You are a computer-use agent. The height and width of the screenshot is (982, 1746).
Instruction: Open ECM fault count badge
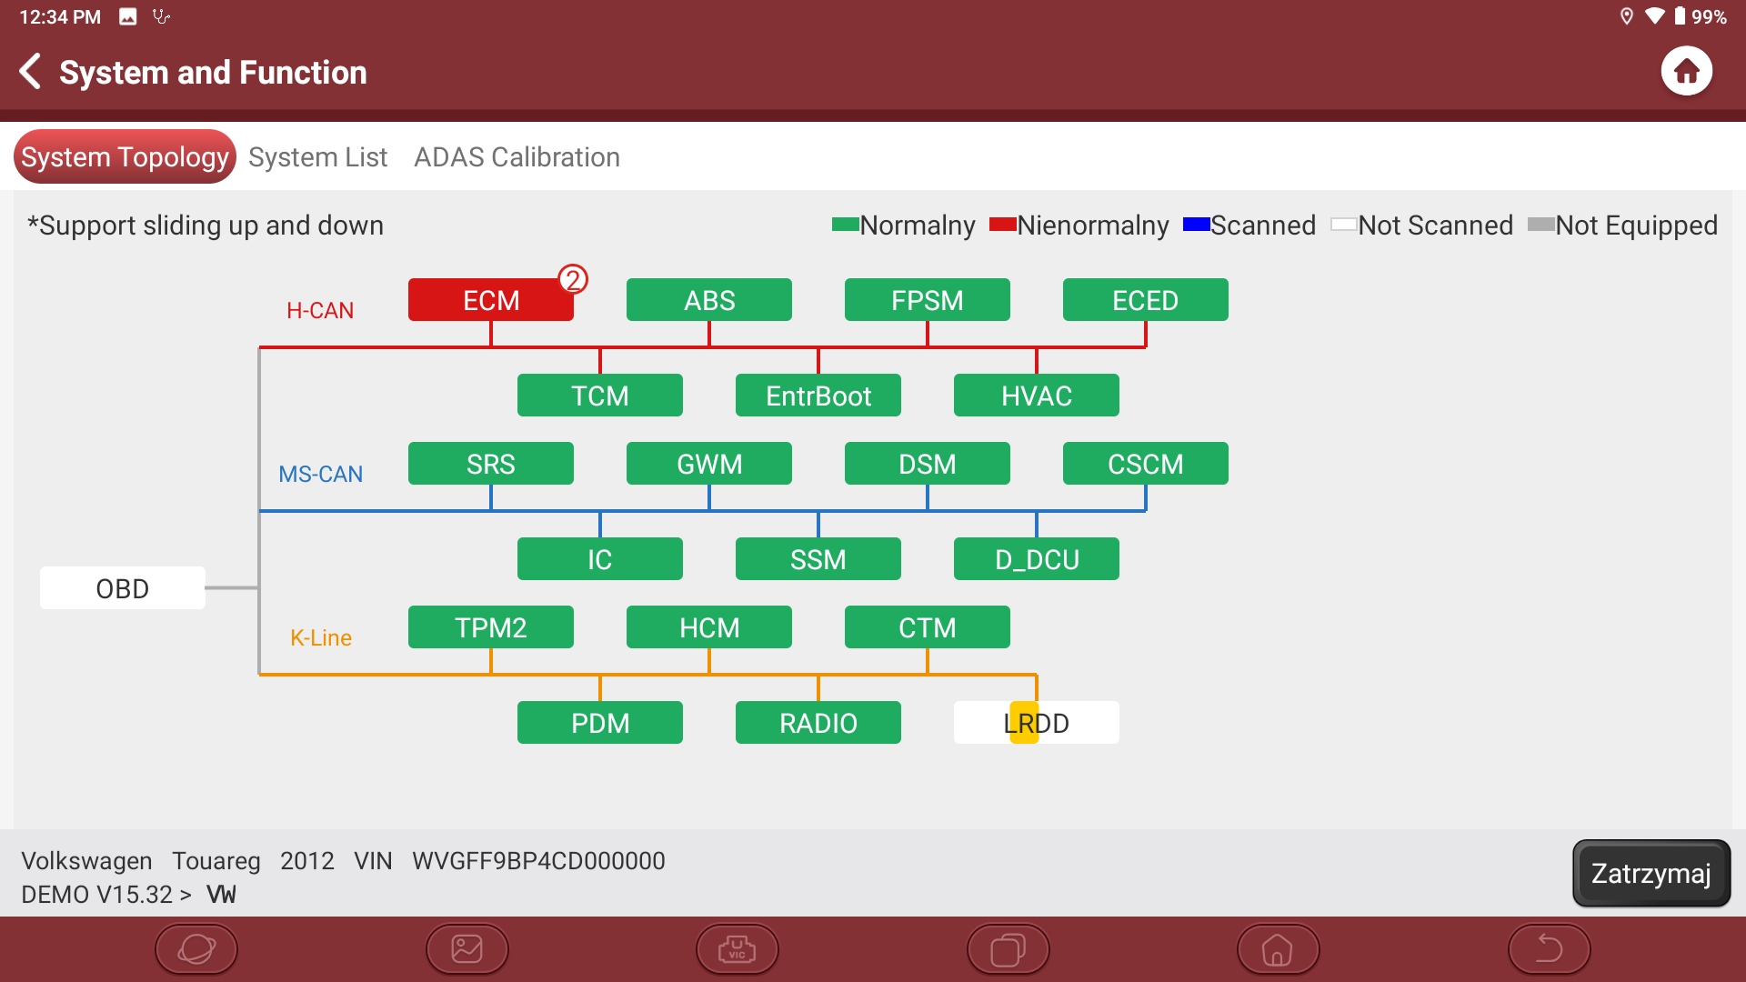coord(573,279)
